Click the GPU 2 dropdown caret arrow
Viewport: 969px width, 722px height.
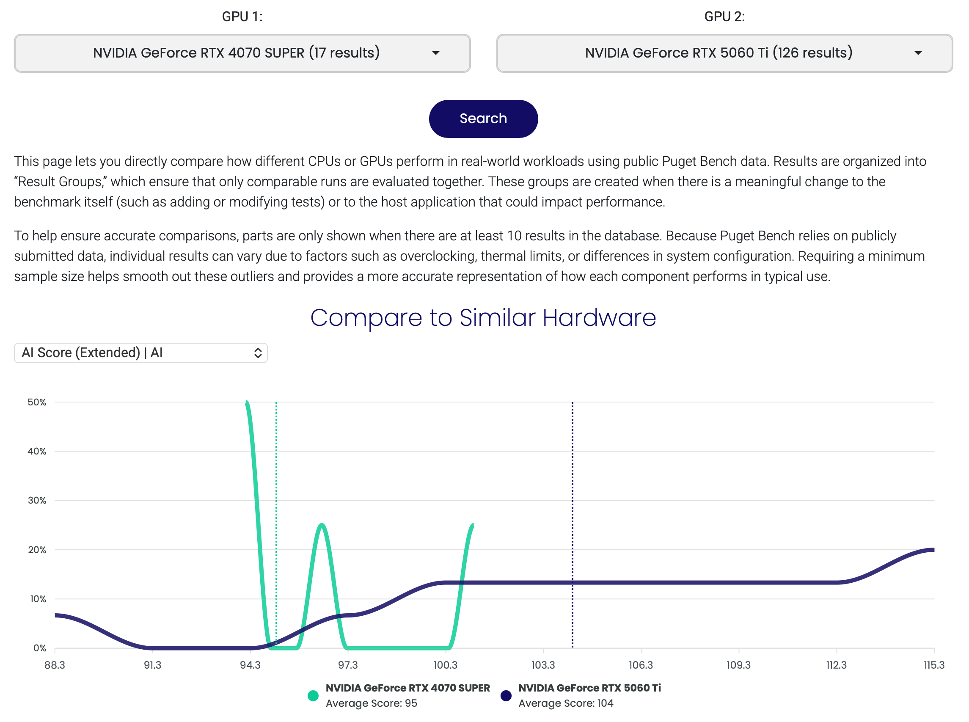918,53
